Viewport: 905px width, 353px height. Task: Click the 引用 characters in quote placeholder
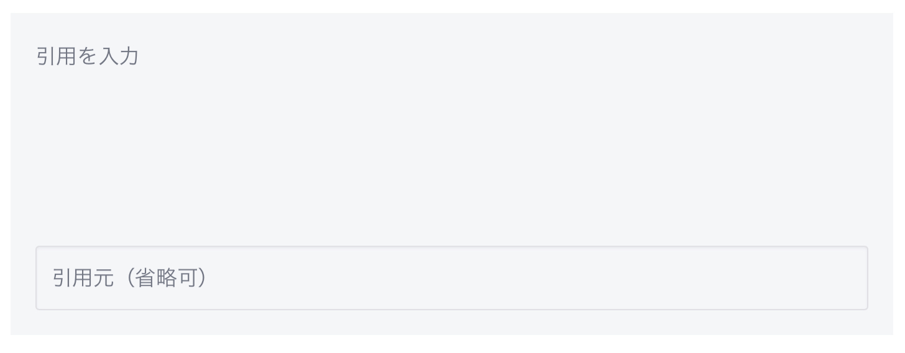(53, 56)
